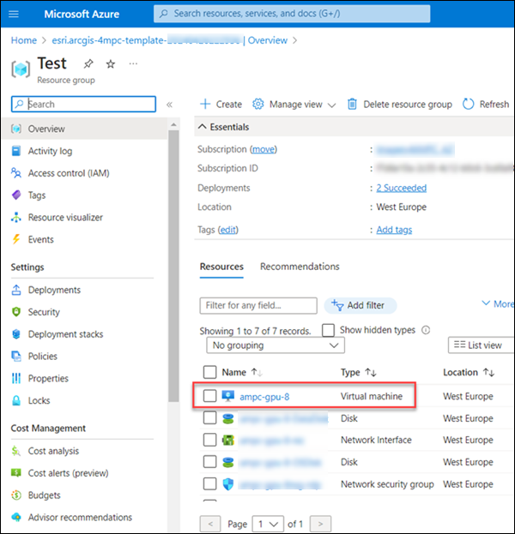Focus the Filter for any field box
515x534 pixels.
258,305
